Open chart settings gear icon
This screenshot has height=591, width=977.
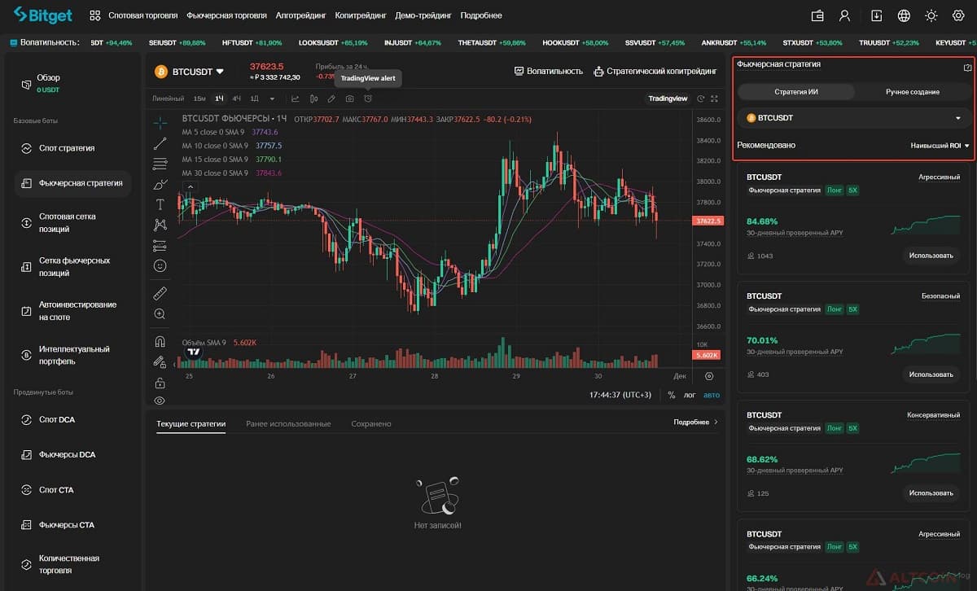709,376
